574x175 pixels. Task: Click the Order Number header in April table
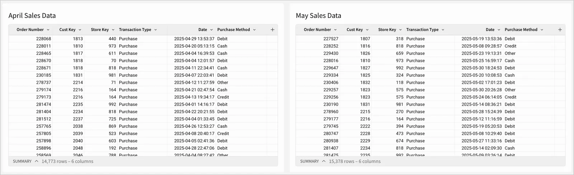click(x=30, y=30)
